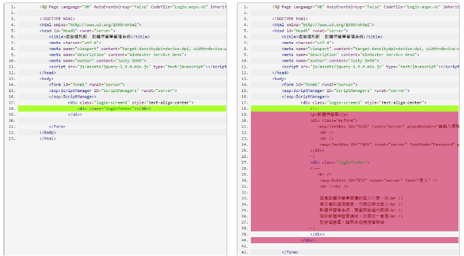Click line number 23 in left pane

click(12, 138)
